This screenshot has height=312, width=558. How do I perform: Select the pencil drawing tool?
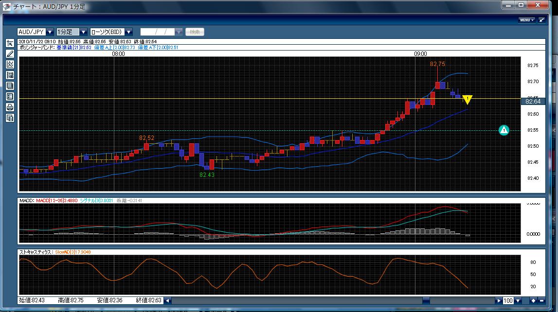tap(10, 53)
